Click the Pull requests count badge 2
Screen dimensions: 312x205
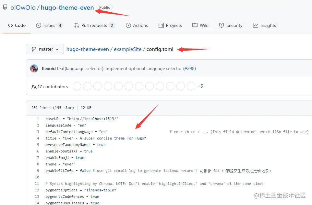point(112,26)
